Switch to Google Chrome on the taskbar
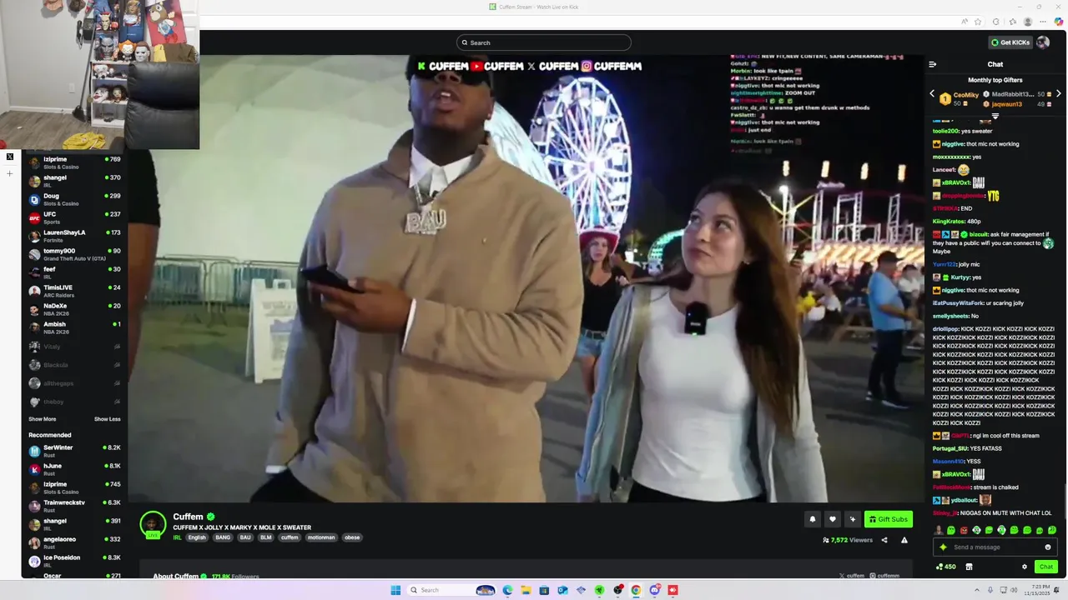The height and width of the screenshot is (600, 1068). tap(636, 590)
